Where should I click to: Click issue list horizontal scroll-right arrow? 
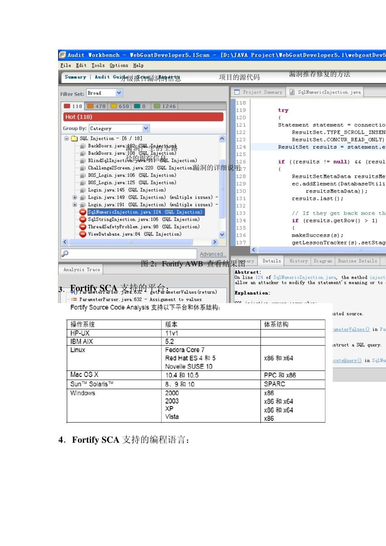[215, 242]
